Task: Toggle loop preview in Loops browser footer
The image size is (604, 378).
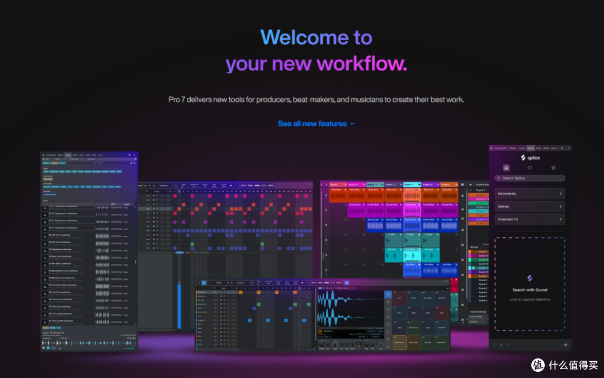Action: [54, 348]
